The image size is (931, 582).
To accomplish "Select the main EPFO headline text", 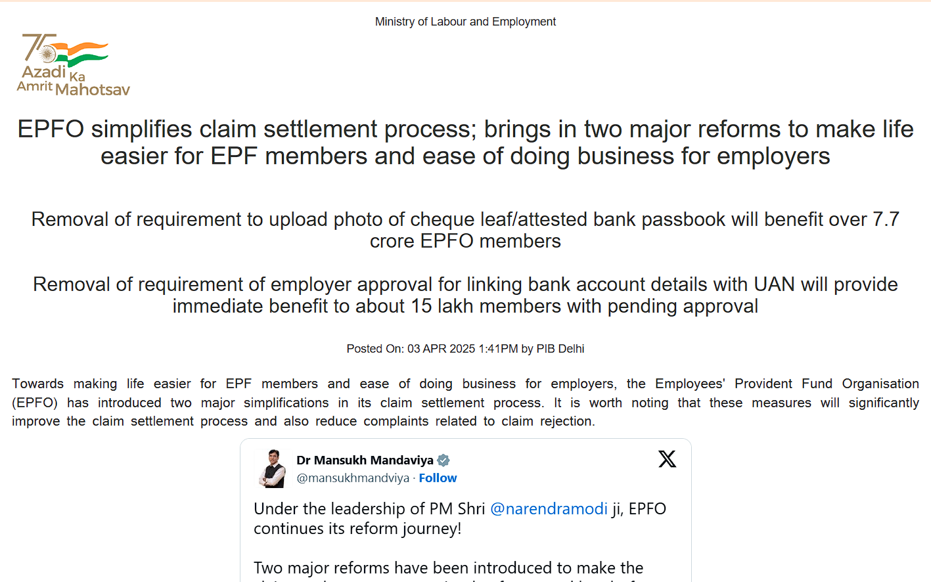I will [465, 142].
